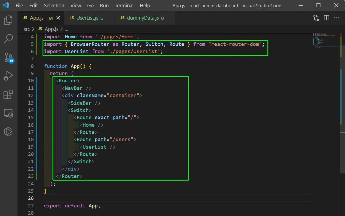Click the <Home /> tag on line 16
The image size is (345, 216).
[x=92, y=125]
